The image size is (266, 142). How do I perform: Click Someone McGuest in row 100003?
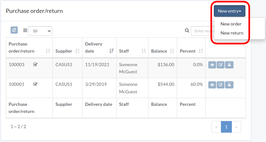(x=128, y=68)
